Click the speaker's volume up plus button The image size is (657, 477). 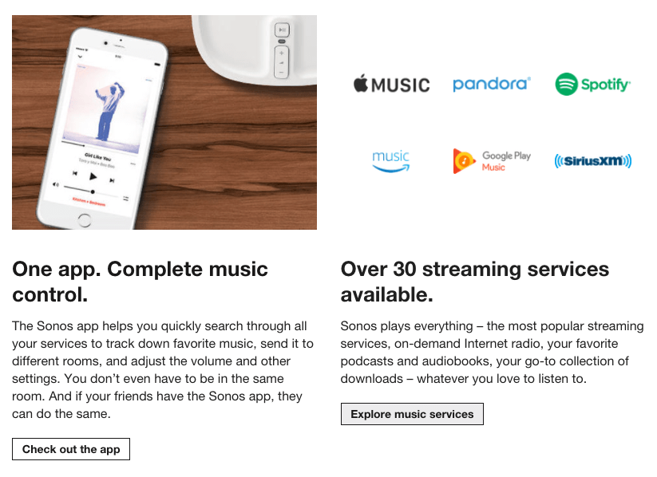coord(282,53)
